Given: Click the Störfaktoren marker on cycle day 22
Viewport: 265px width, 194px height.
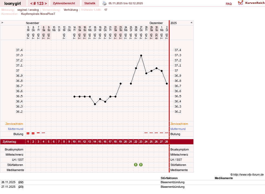Looking at the screenshot, I should point(136,165).
